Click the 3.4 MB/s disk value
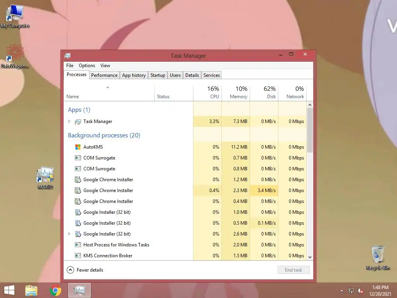397x298 pixels. [267, 191]
